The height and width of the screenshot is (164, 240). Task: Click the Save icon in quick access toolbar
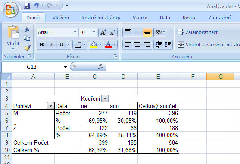coord(27,6)
